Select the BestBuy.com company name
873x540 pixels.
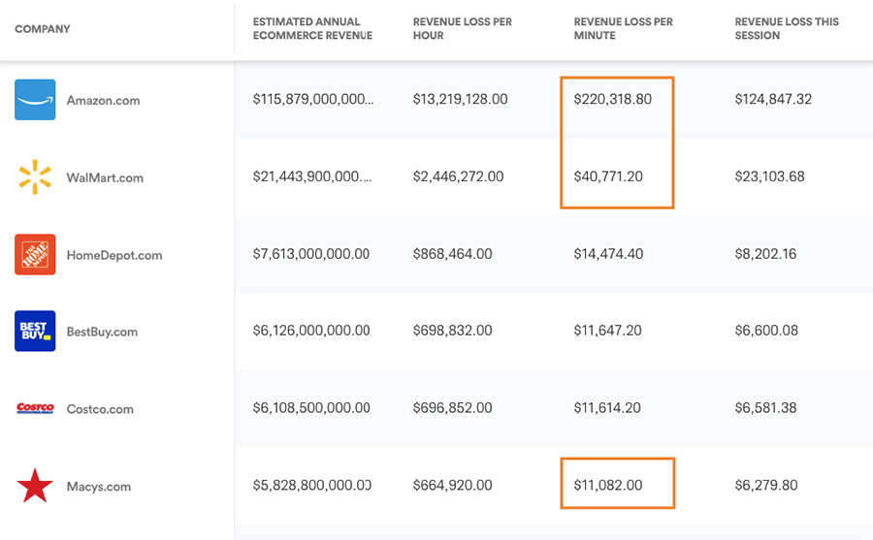tap(102, 333)
